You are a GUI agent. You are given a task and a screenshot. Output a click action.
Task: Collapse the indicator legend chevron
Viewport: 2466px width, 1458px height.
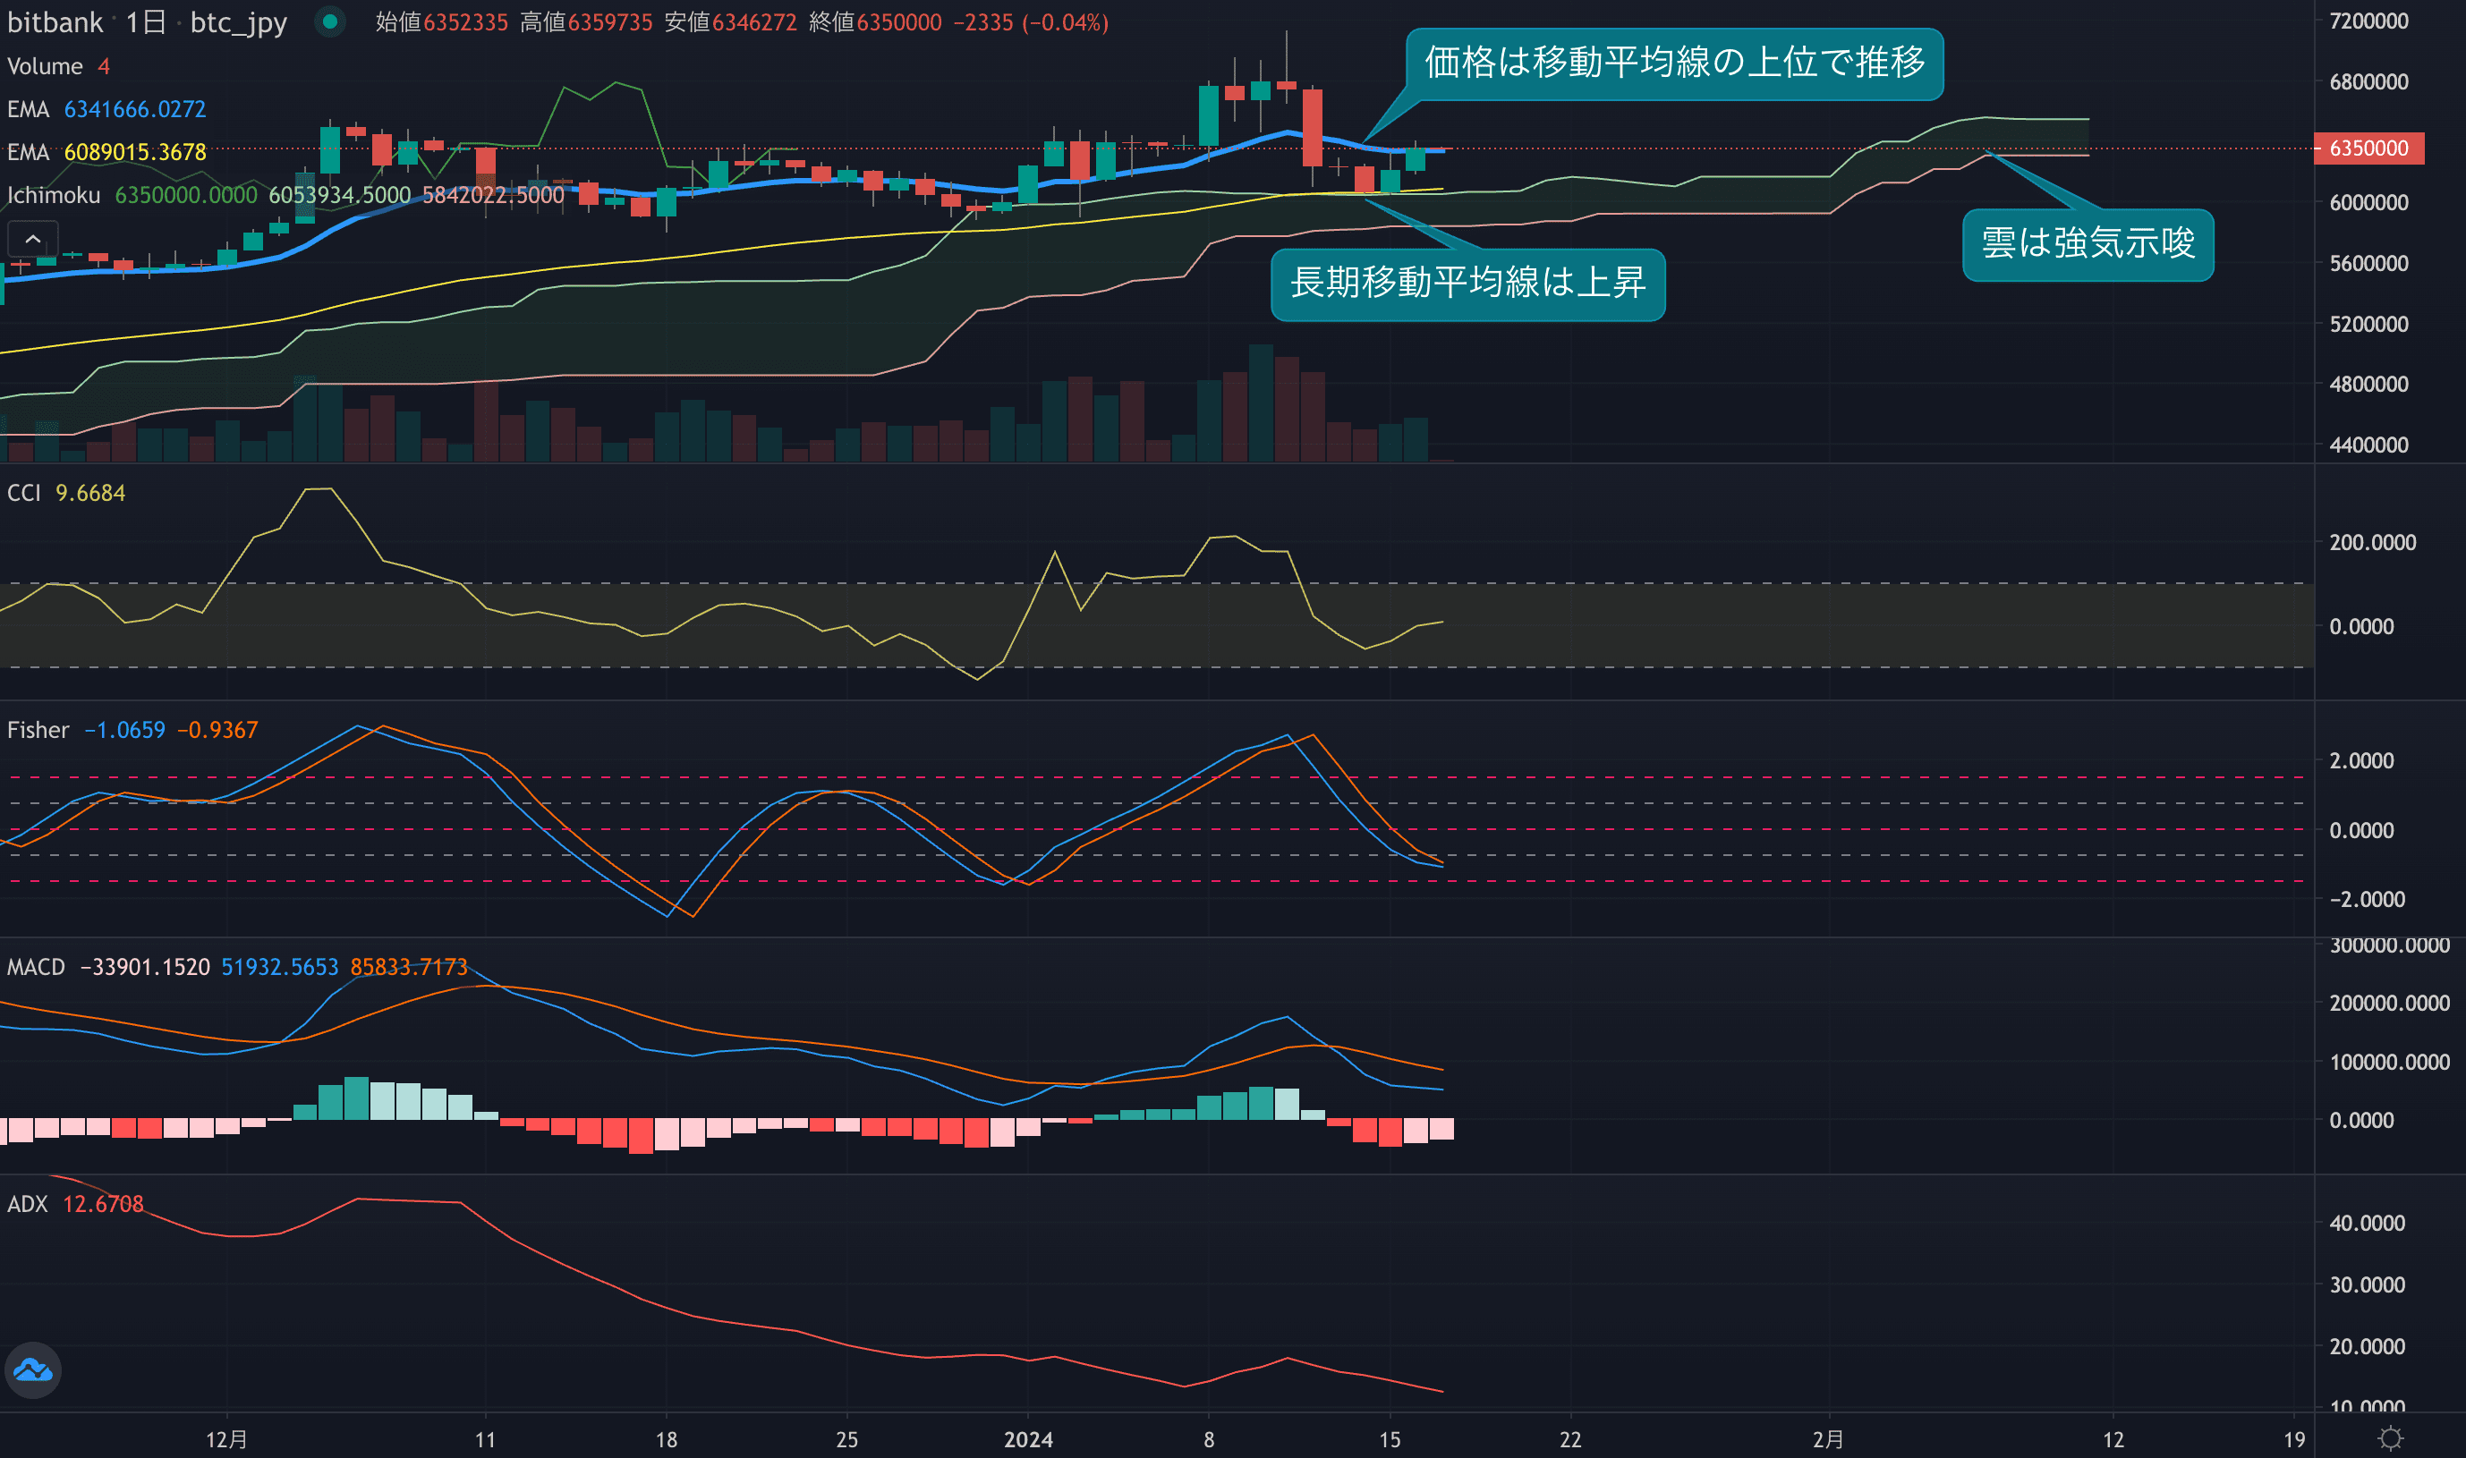tap(32, 239)
